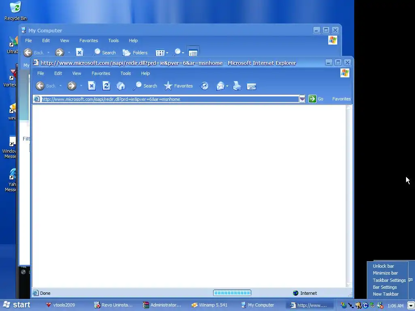Click the Internet Explorer vertical scrollbar
Image resolution: width=415 pixels, height=311 pixels.
[x=349, y=196]
